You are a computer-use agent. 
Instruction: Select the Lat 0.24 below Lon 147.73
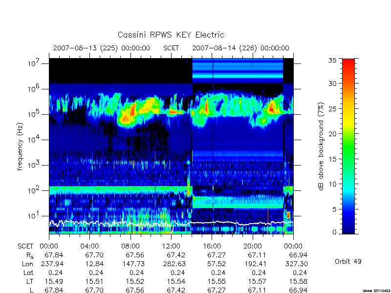coord(137,272)
